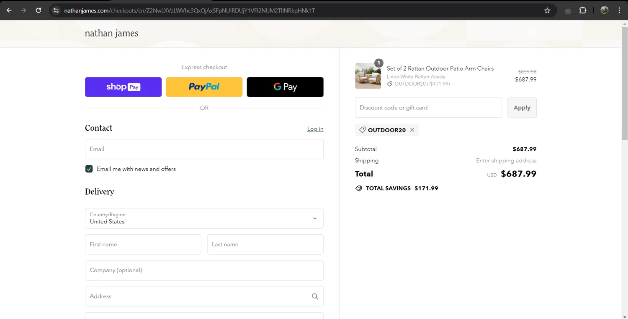Open the Chrome profile avatar
This screenshot has height=319, width=628.
[604, 10]
